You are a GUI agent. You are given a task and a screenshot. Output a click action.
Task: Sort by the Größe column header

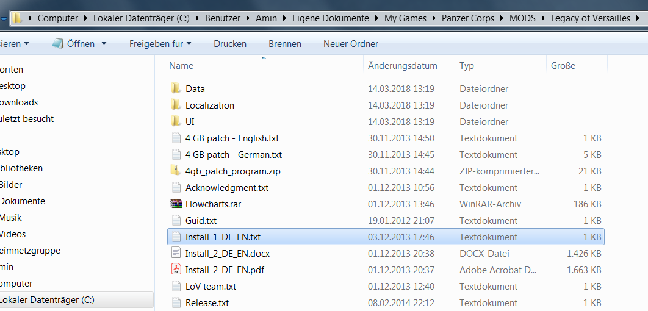click(x=563, y=66)
